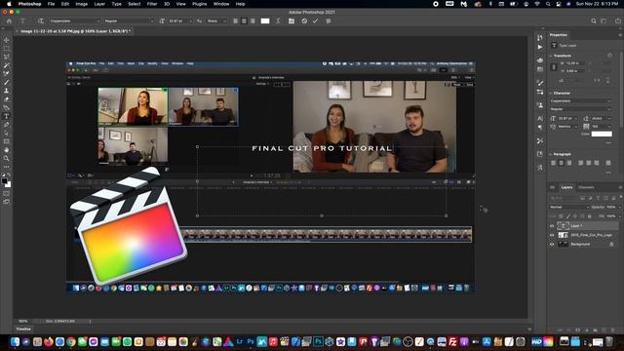This screenshot has height=351, width=624.
Task: Open the Character panel icon in side dock
Action: pos(540,119)
